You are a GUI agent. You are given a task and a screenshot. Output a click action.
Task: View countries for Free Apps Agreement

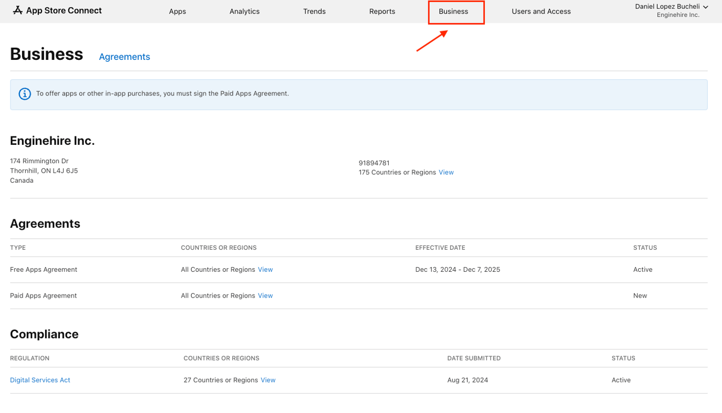(265, 269)
